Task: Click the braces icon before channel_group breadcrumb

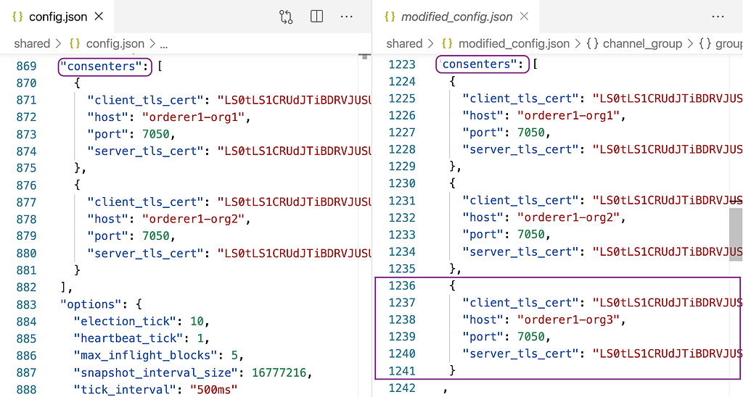Action: pyautogui.click(x=592, y=44)
